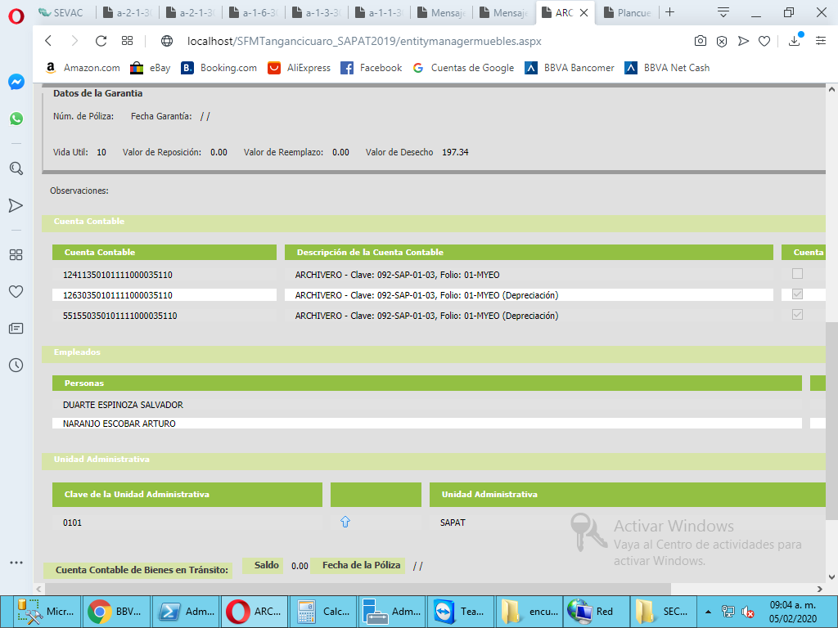The width and height of the screenshot is (838, 628).
Task: Open Easy Setup settings icon
Action: click(821, 41)
